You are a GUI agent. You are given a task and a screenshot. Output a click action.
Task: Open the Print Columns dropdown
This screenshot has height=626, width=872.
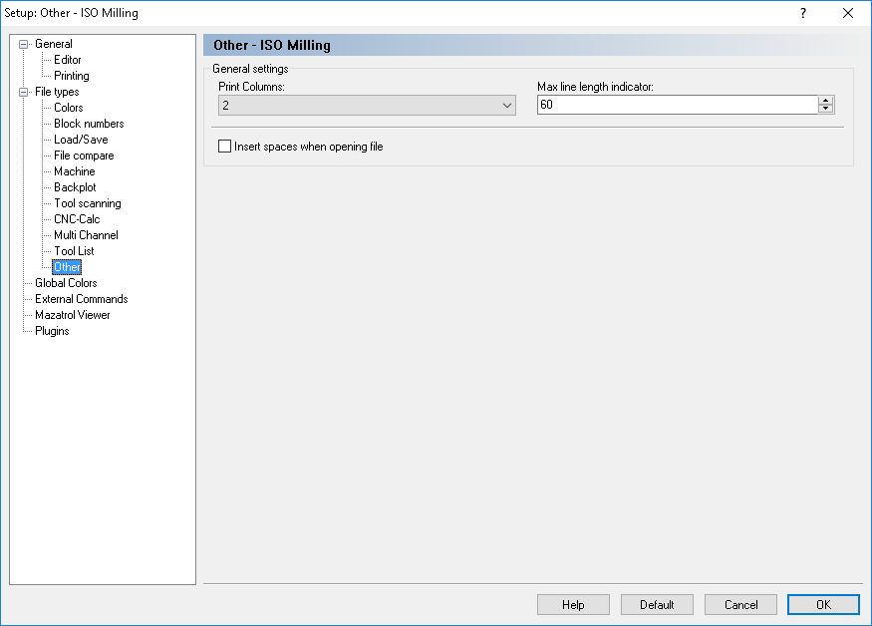[367, 106]
